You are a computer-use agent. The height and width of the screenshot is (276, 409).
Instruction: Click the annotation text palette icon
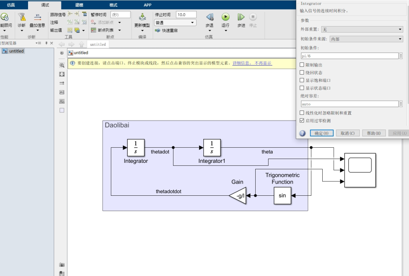click(x=62, y=92)
